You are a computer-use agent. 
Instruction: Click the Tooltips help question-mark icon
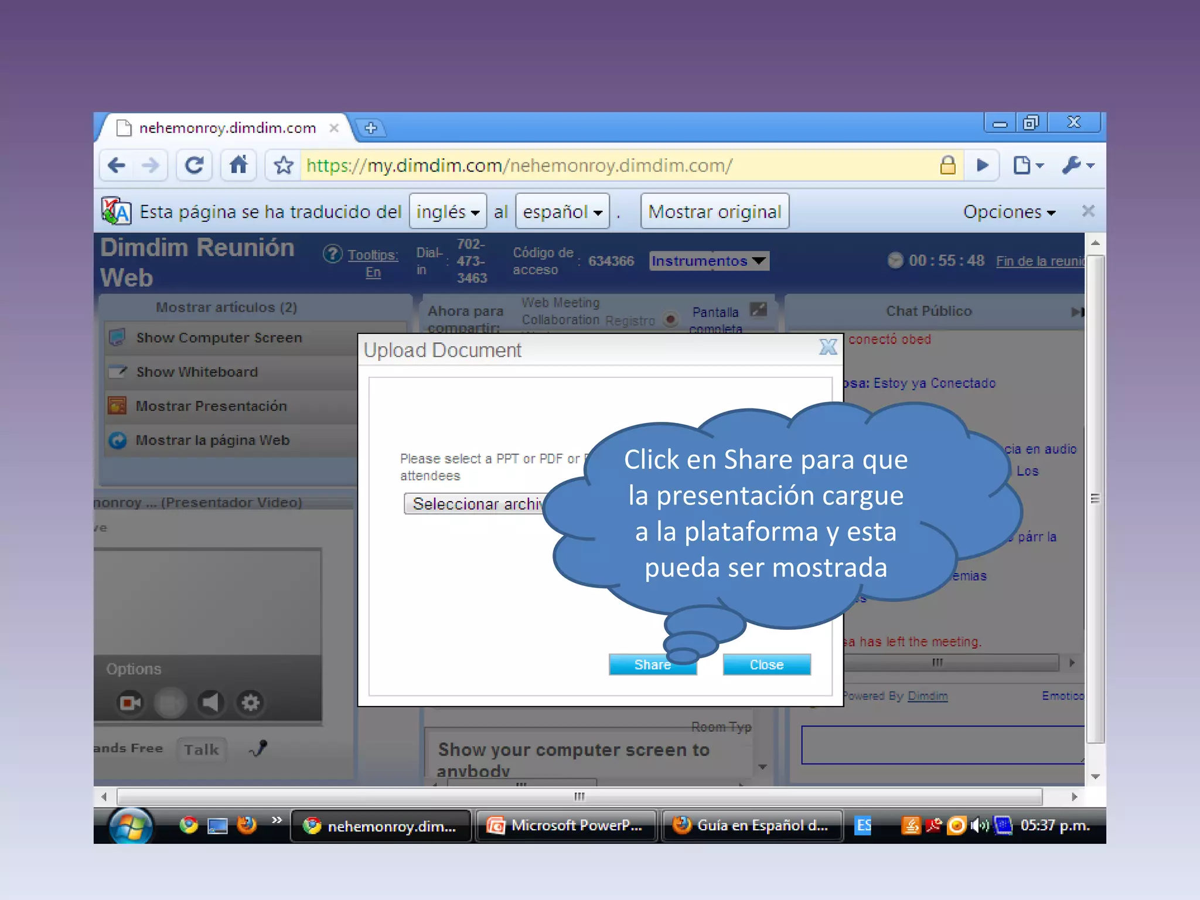[x=333, y=254]
